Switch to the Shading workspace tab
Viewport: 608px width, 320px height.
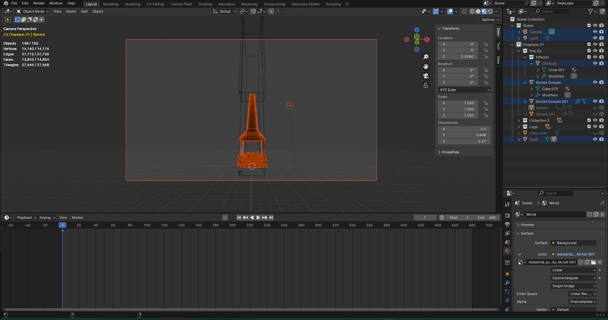pyautogui.click(x=205, y=4)
